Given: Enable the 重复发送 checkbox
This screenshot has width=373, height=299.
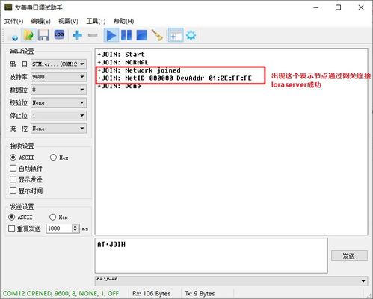Looking at the screenshot, I should tap(12, 228).
